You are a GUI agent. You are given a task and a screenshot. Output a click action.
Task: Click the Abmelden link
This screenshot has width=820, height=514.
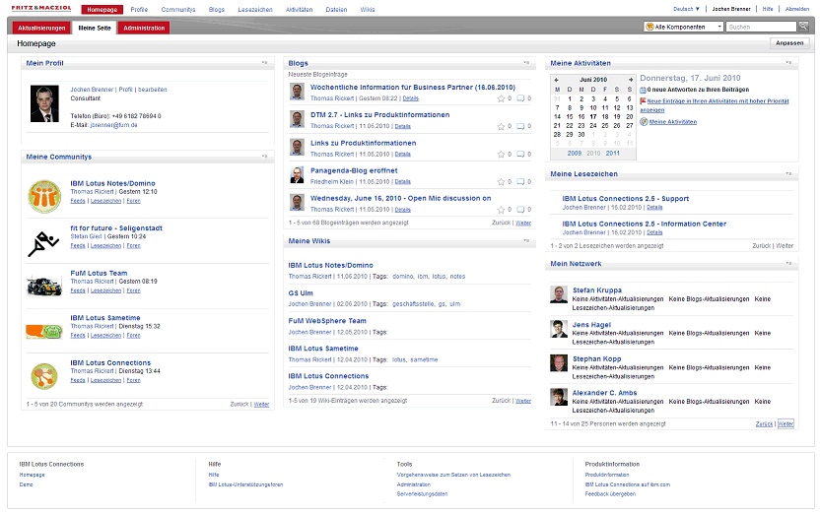pos(797,9)
